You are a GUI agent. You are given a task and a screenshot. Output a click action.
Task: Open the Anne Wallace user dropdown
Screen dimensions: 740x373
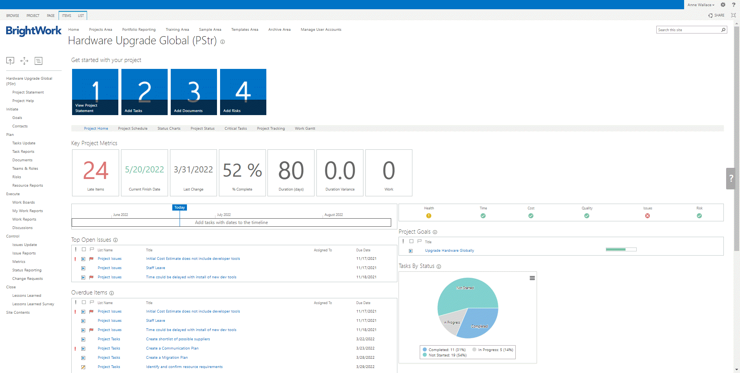point(701,5)
